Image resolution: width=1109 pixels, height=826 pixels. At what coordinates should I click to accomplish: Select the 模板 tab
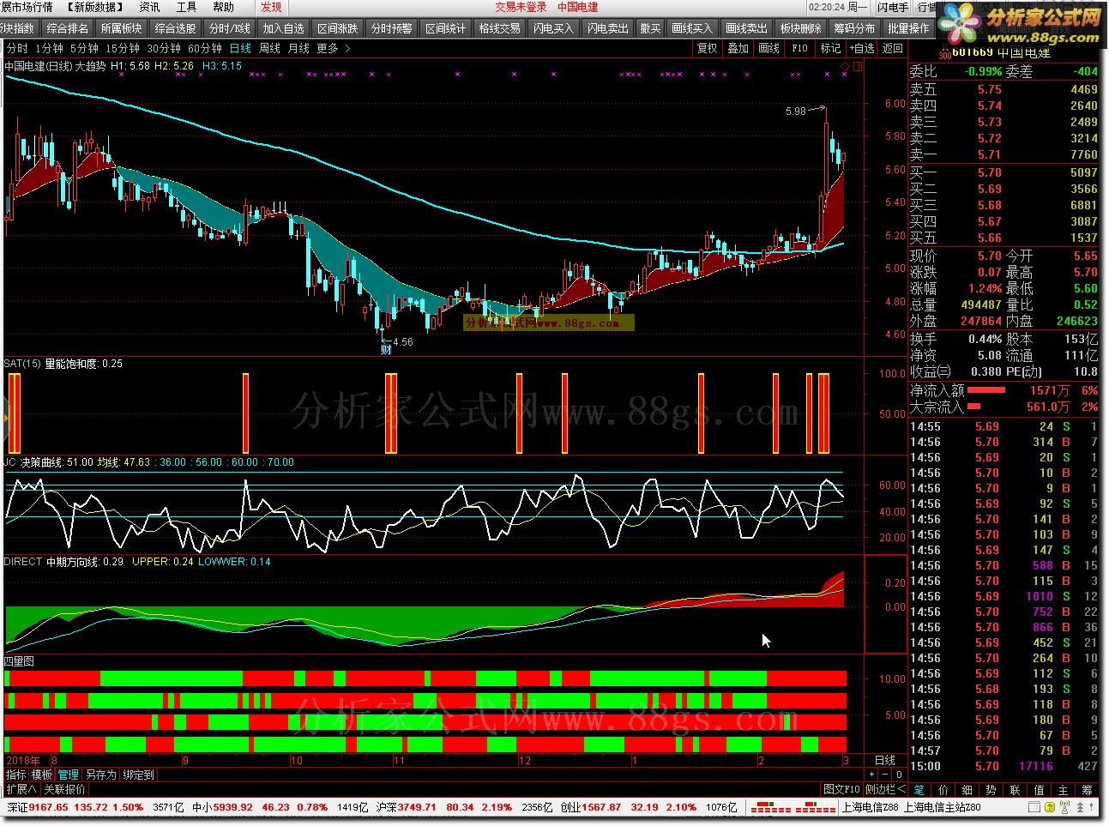tap(42, 775)
